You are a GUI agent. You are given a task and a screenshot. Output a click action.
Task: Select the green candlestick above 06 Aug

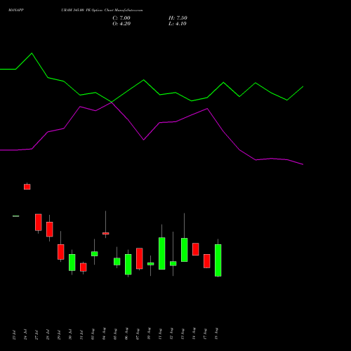coord(128,264)
